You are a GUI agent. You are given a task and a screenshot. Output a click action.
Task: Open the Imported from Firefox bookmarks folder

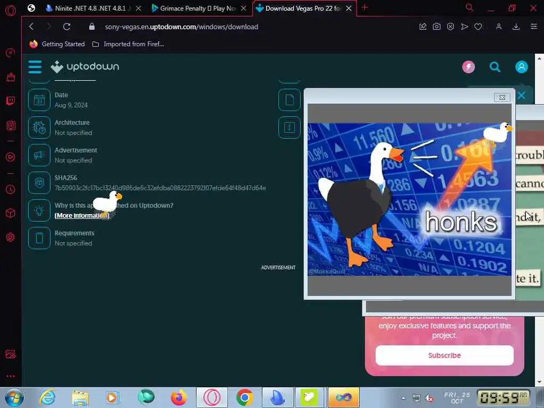pyautogui.click(x=128, y=44)
